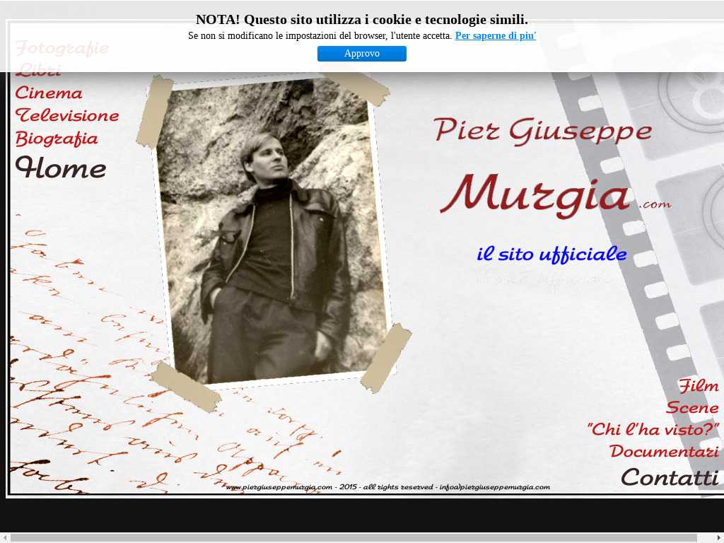Go to the Documentari page
The image size is (724, 543).
tap(664, 451)
